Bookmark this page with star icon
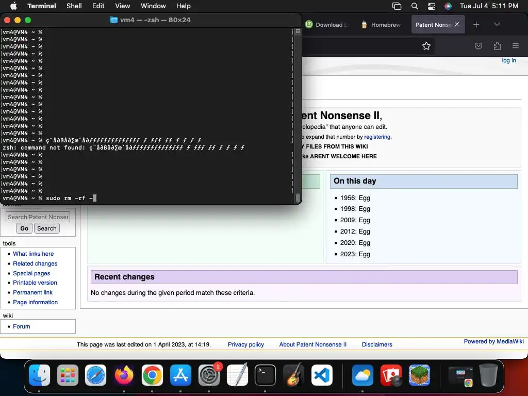 pyautogui.click(x=426, y=46)
